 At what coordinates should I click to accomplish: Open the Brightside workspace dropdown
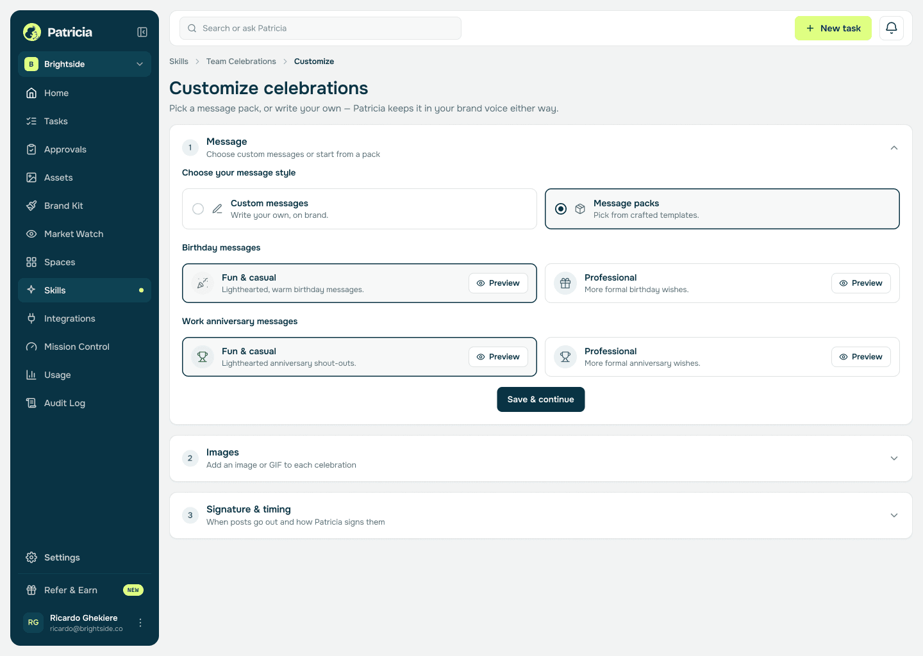click(85, 64)
